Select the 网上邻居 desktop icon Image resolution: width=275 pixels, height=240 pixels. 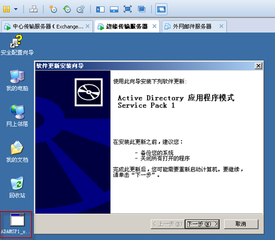17,116
